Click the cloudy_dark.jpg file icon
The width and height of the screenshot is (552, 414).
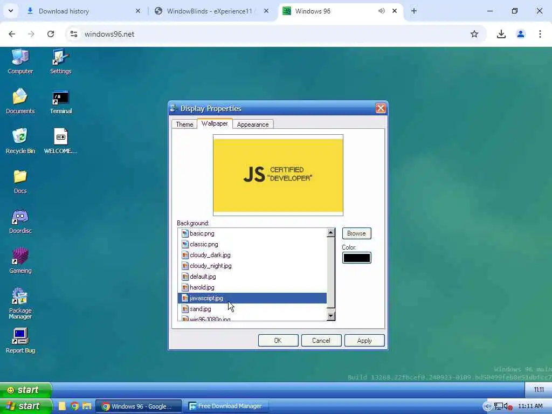[185, 255]
